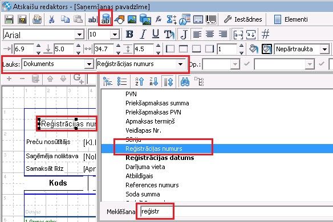Align text right

pos(223,34)
